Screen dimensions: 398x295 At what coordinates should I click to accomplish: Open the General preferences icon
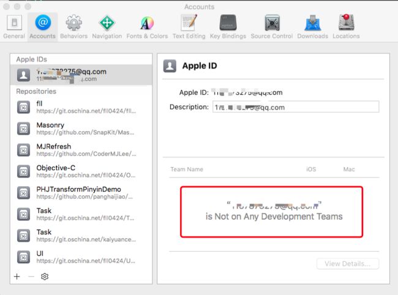14,23
